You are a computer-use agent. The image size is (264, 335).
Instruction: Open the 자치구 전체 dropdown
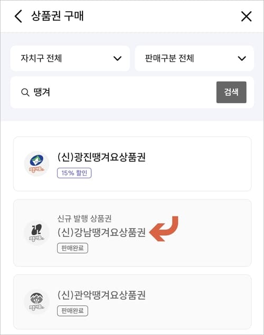coord(70,59)
